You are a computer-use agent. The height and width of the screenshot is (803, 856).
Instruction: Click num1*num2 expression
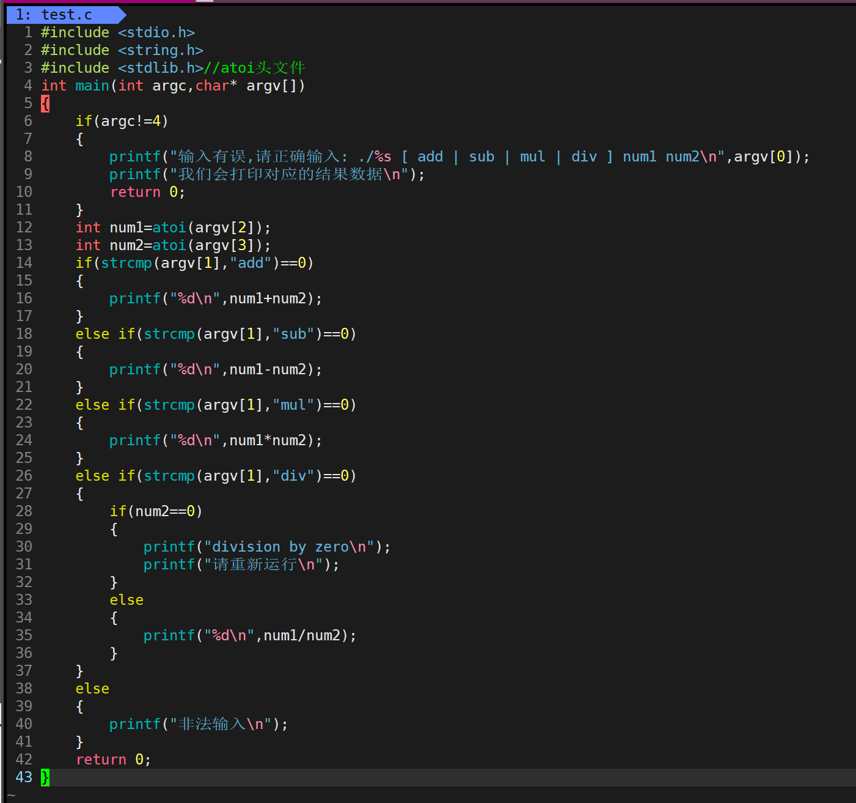(x=268, y=440)
